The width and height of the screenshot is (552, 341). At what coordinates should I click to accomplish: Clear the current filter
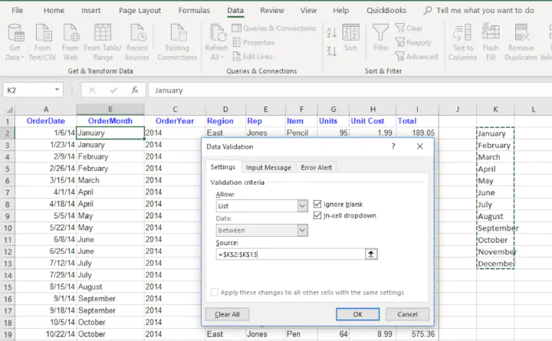point(409,28)
